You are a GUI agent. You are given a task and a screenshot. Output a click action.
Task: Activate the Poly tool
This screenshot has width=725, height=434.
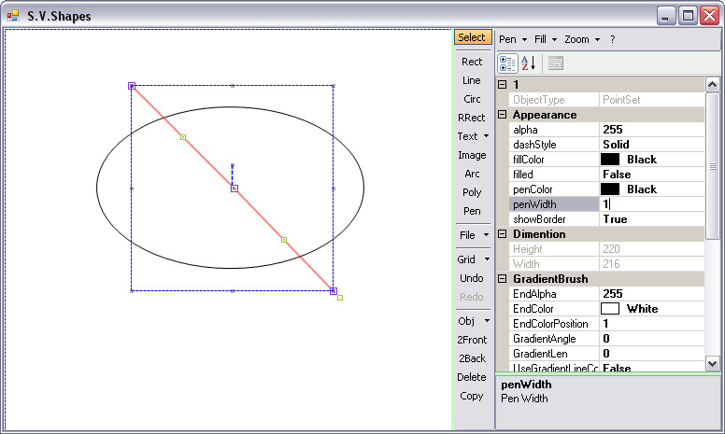(472, 192)
